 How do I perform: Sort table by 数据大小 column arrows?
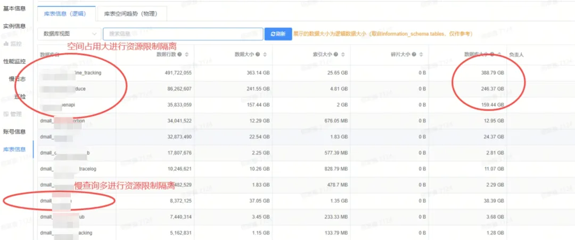tap(265, 54)
